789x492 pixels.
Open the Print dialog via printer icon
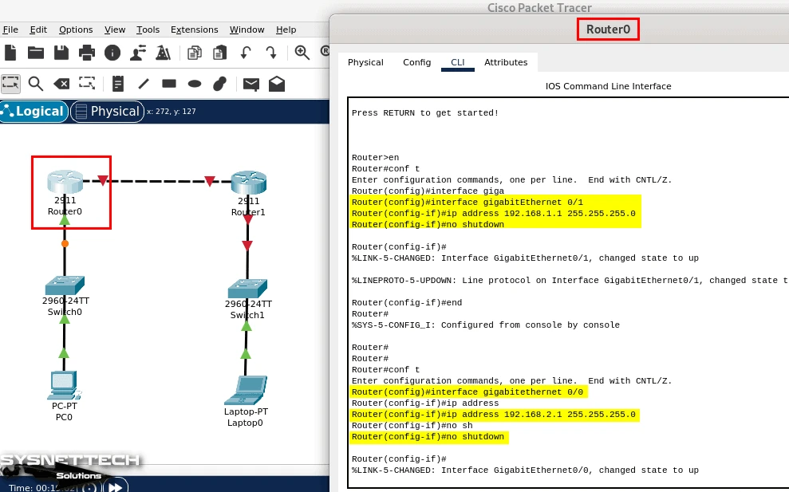coord(87,53)
